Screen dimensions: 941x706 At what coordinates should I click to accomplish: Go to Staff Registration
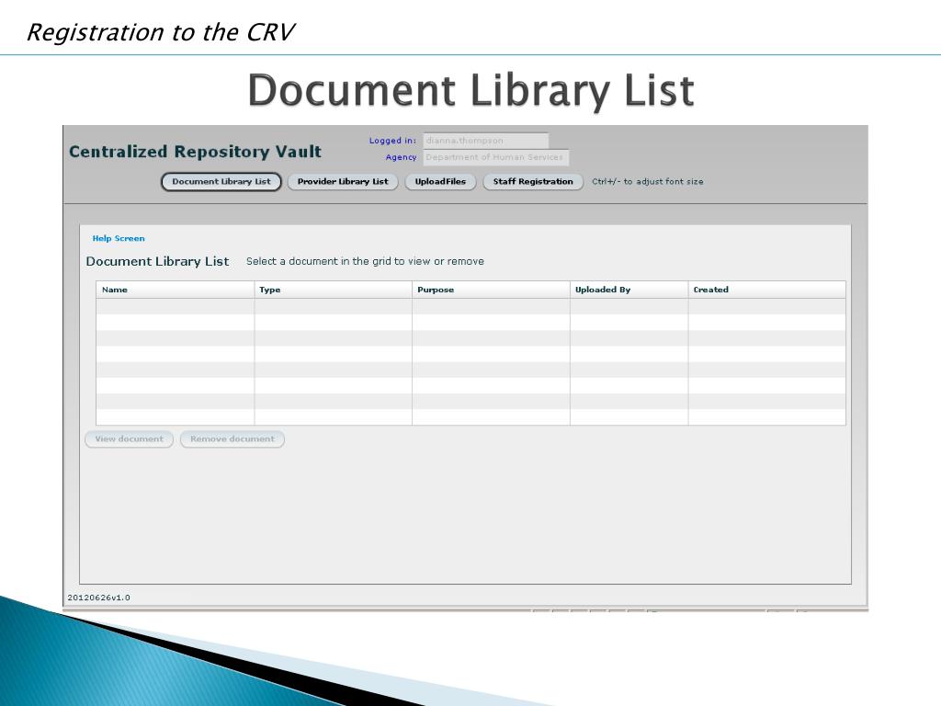533,182
